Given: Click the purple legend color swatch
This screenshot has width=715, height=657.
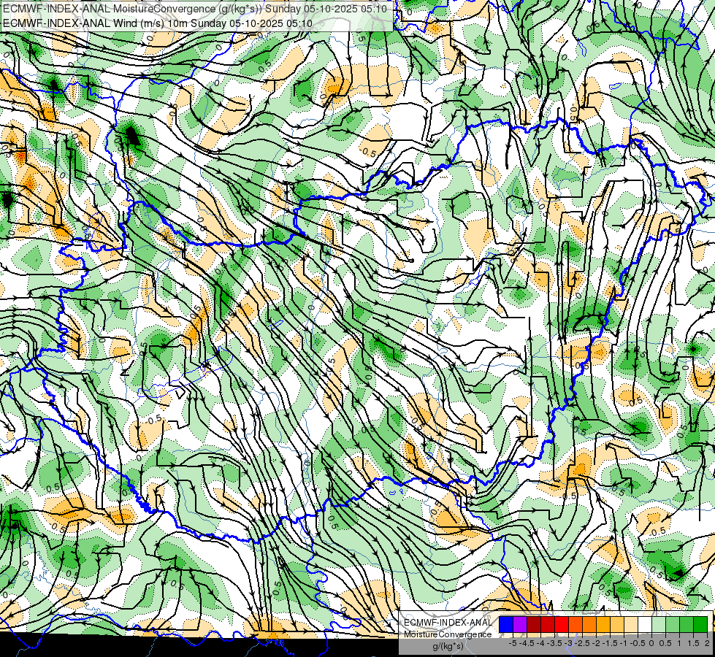Looking at the screenshot, I should click(520, 625).
